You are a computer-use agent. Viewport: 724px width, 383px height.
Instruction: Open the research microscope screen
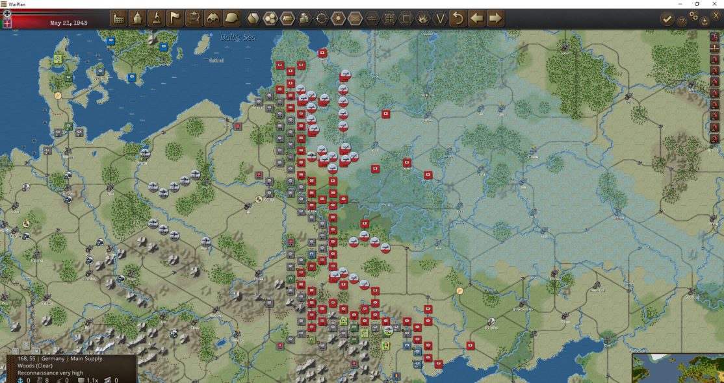point(157,18)
